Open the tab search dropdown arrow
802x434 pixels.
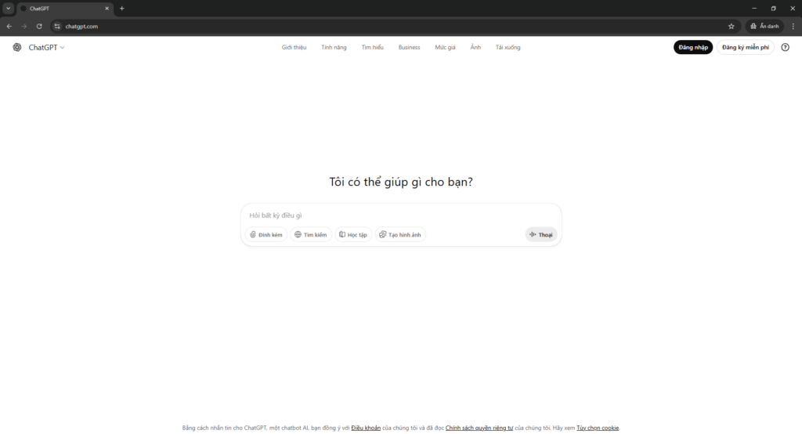pos(8,8)
